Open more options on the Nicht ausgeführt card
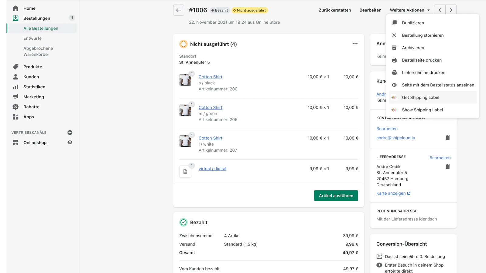The width and height of the screenshot is (486, 273). pyautogui.click(x=355, y=43)
